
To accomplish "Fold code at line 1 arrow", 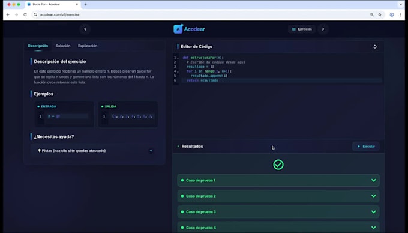I will pos(178,58).
